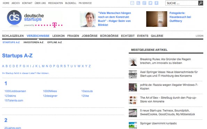207x129 pixels.
Task: Open the Jobbörse tab
Action: [89, 36]
